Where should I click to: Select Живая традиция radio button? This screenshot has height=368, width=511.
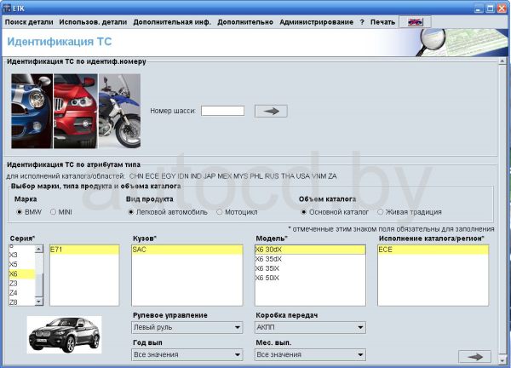click(x=380, y=212)
